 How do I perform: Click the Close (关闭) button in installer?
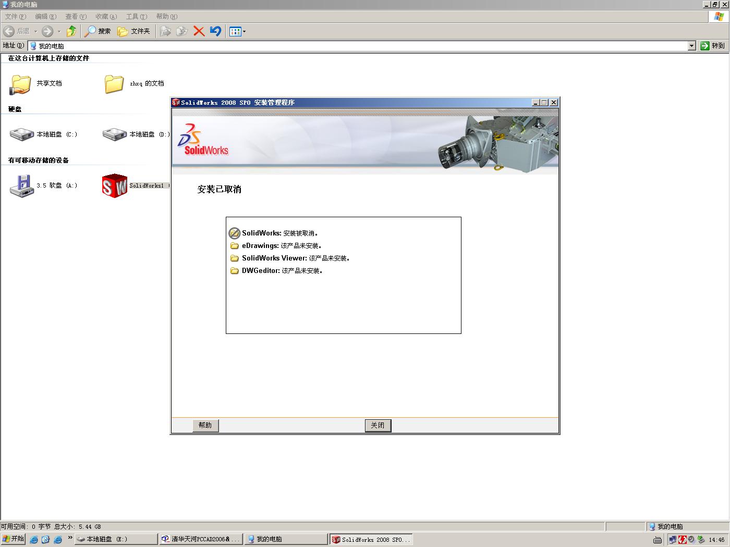(378, 426)
